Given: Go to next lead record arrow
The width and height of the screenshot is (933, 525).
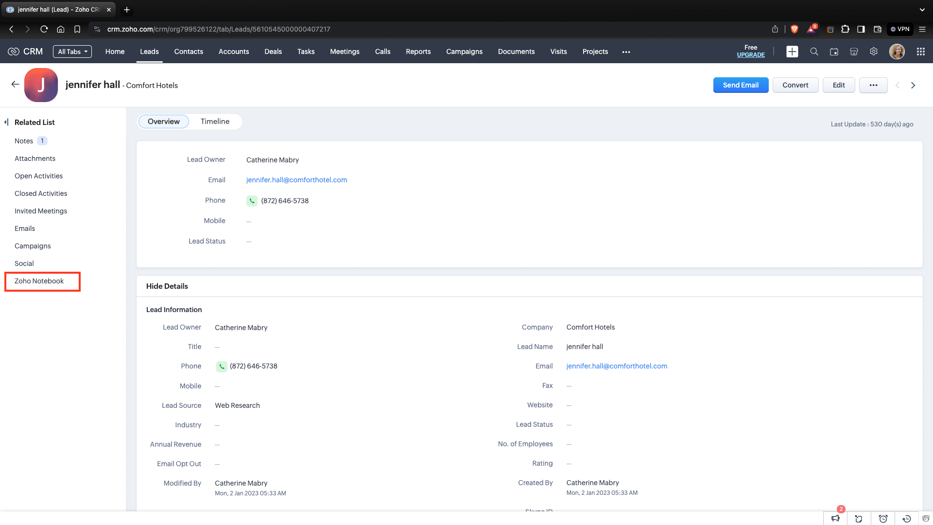Looking at the screenshot, I should coord(913,85).
